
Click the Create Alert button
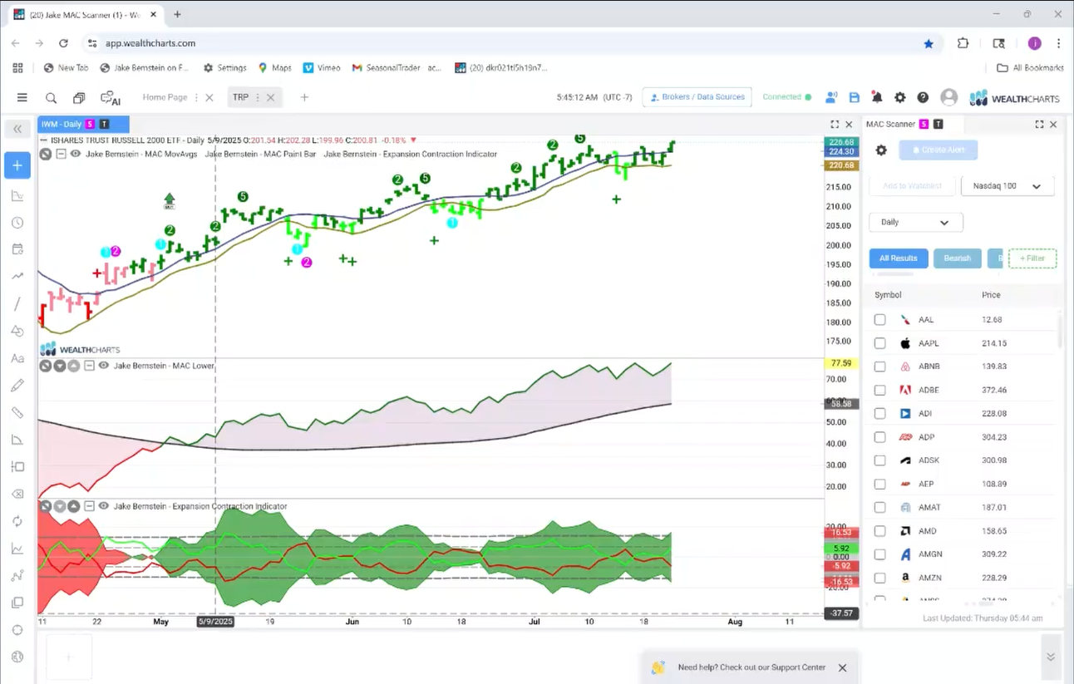pos(938,150)
